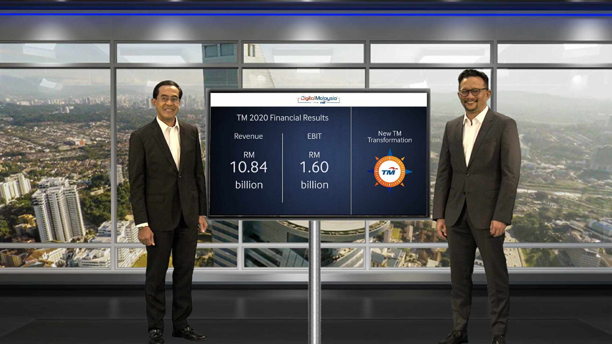
Task: Click the 1.60 EBIT figure
Action: tap(314, 167)
